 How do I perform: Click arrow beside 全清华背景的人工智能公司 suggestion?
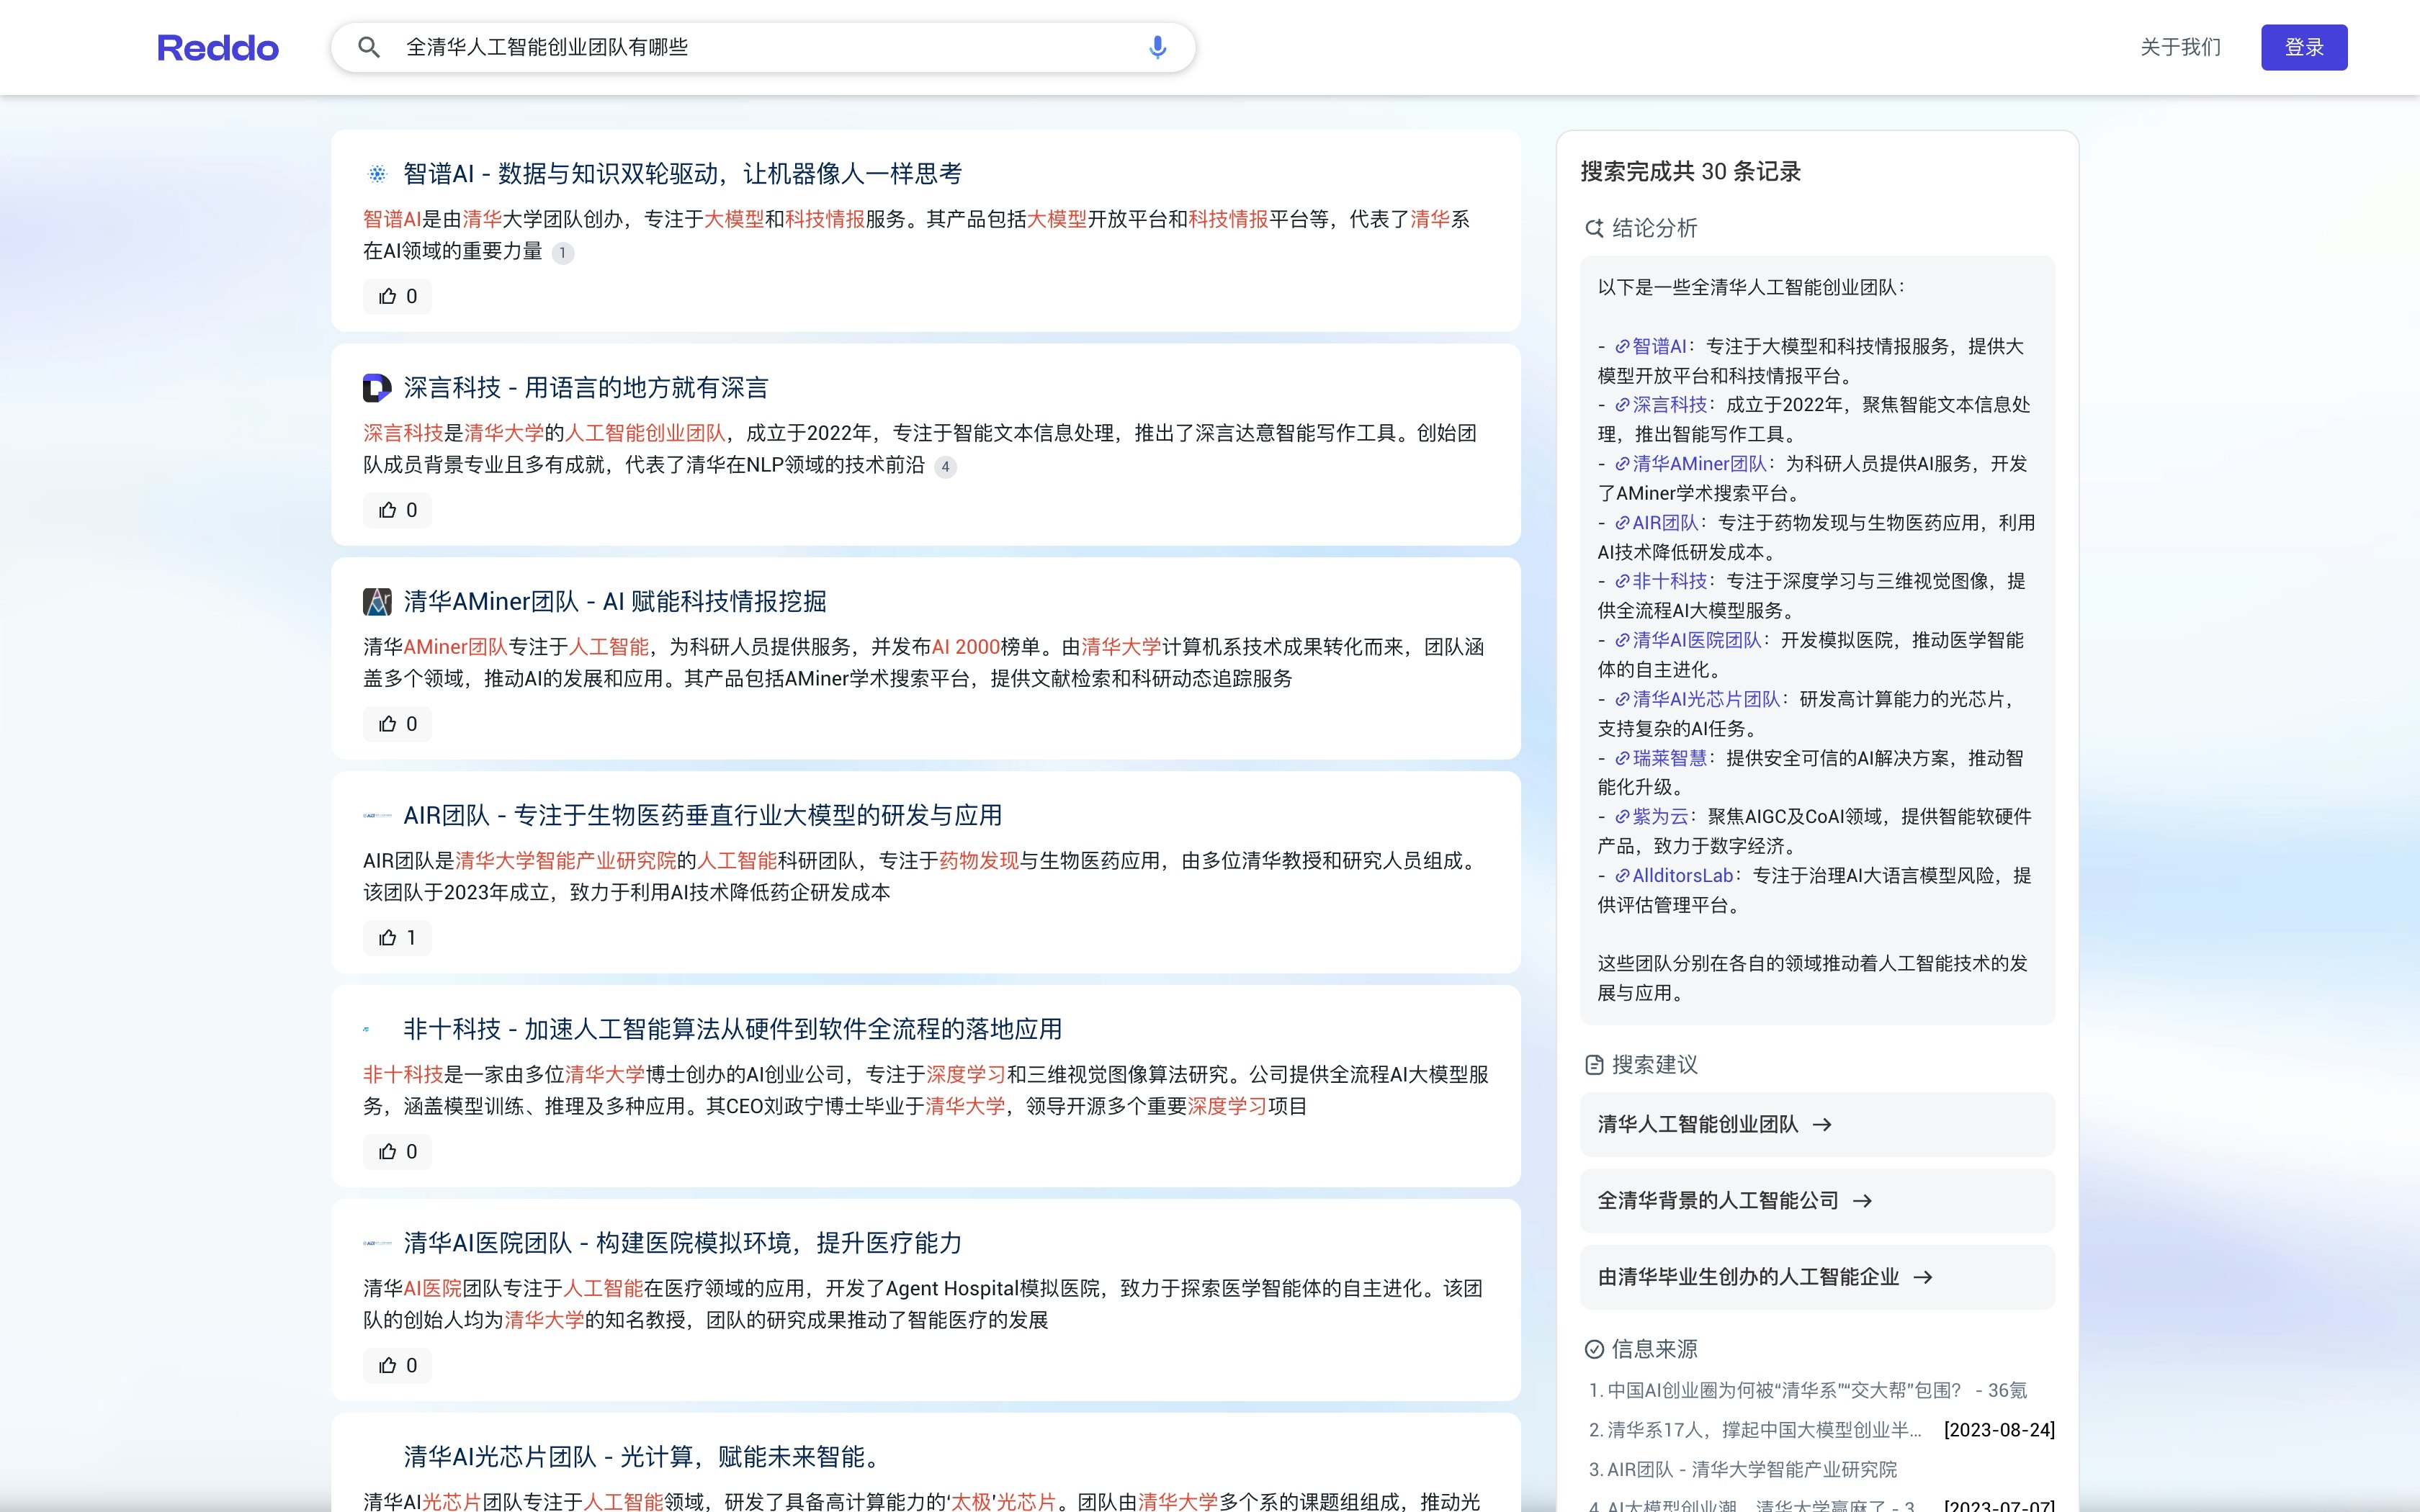(1862, 1201)
